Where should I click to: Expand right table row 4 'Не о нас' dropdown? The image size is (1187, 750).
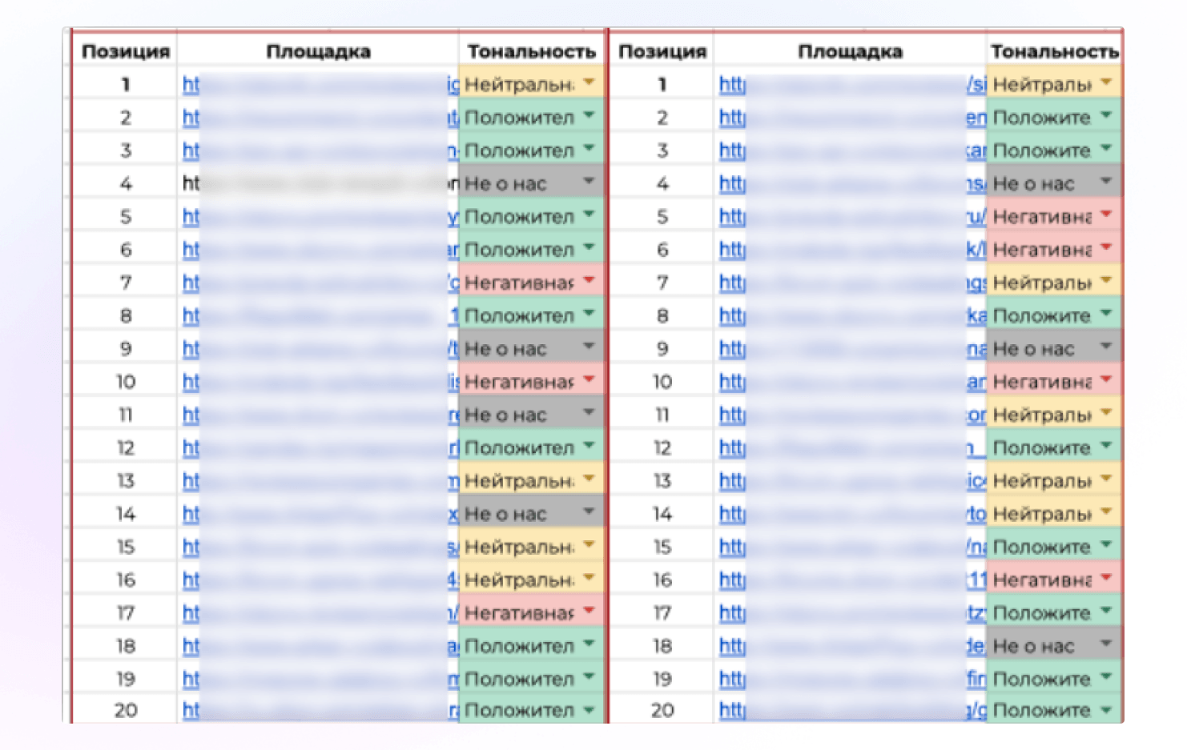[x=1106, y=182]
